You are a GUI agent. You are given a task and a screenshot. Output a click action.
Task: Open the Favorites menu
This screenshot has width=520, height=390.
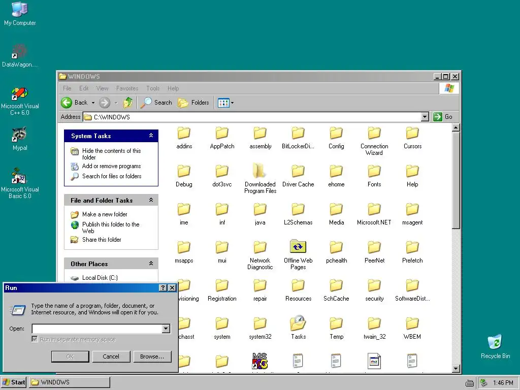click(127, 88)
